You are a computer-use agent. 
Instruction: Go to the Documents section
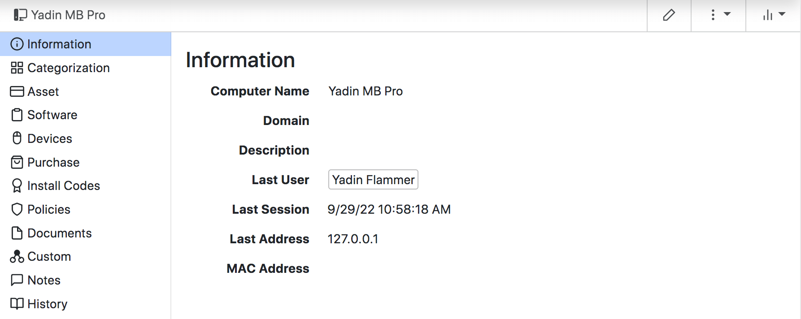[x=59, y=233]
